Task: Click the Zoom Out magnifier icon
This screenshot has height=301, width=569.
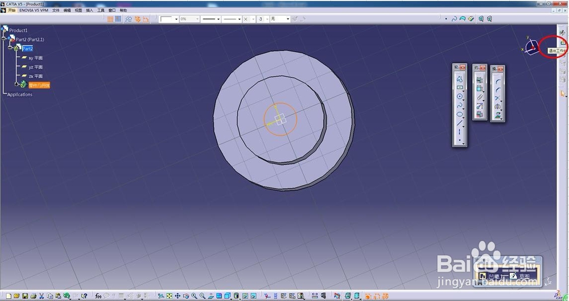Action: pyautogui.click(x=203, y=296)
